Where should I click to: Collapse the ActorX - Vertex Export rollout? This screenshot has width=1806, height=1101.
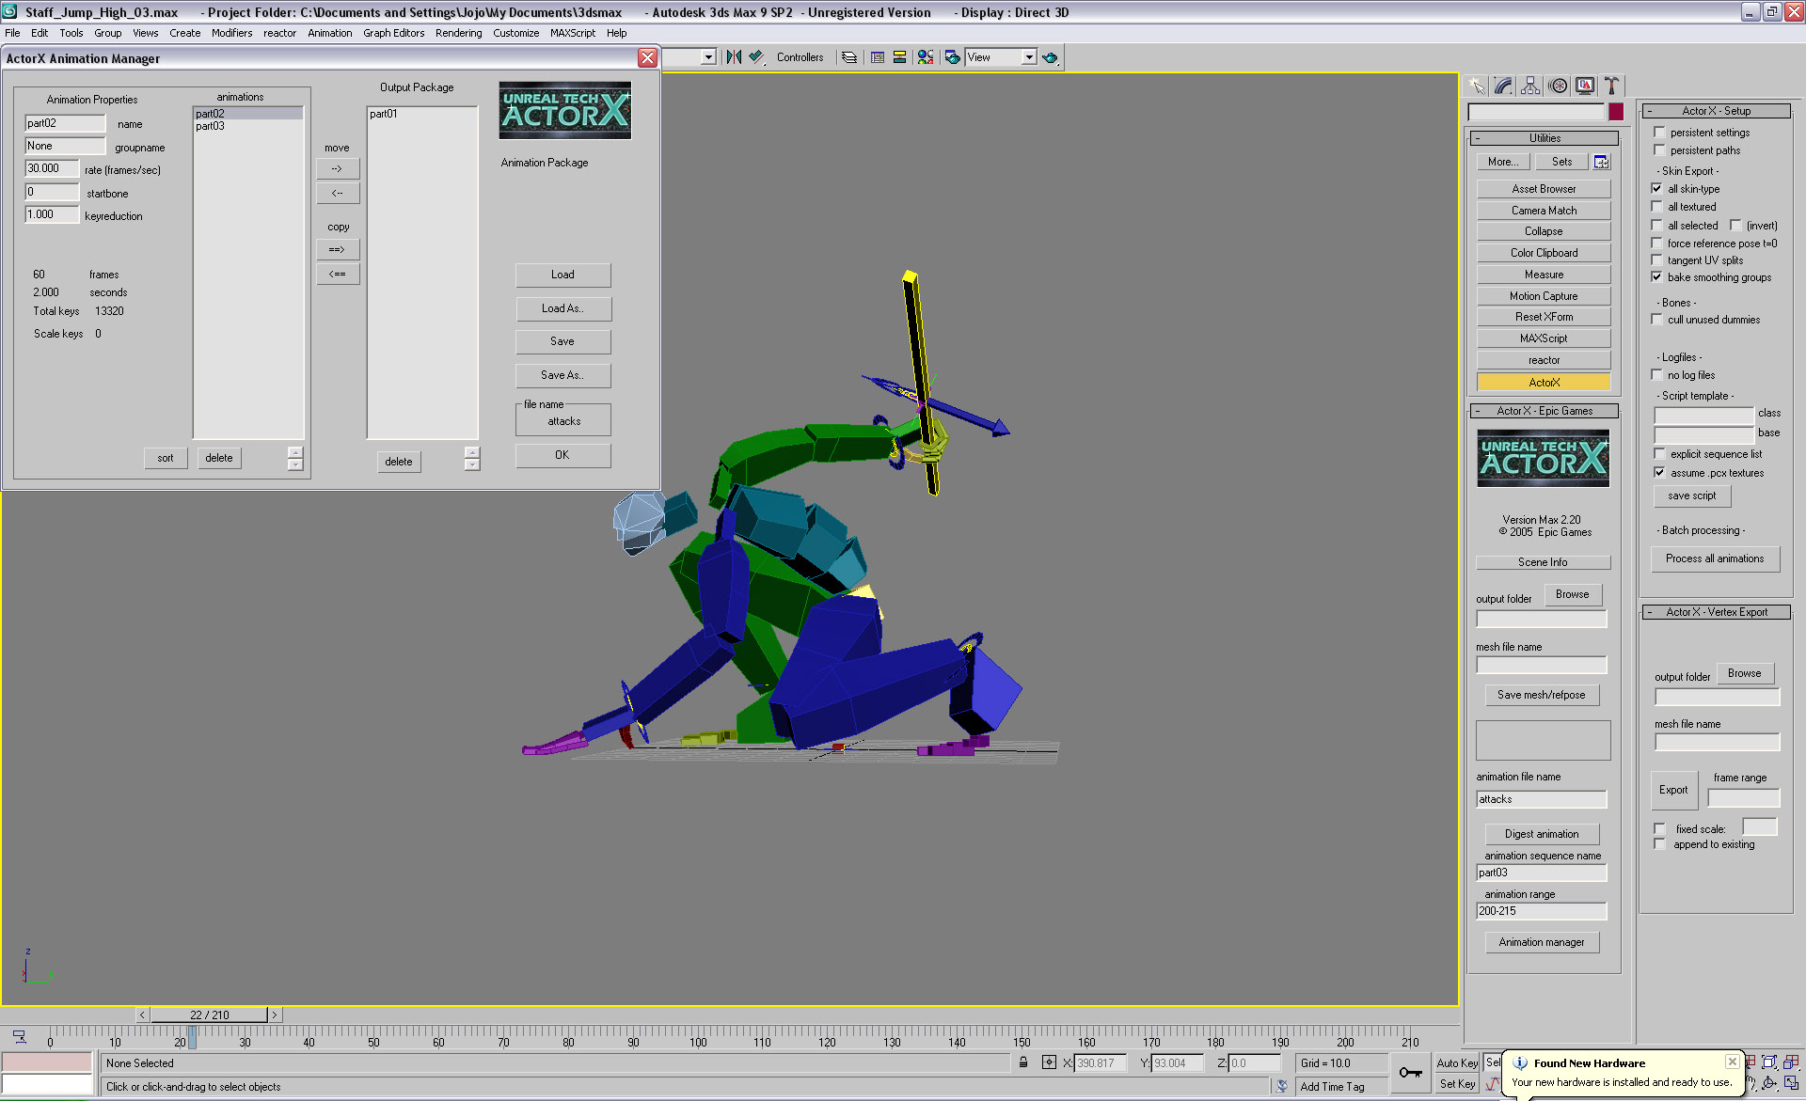(1716, 612)
